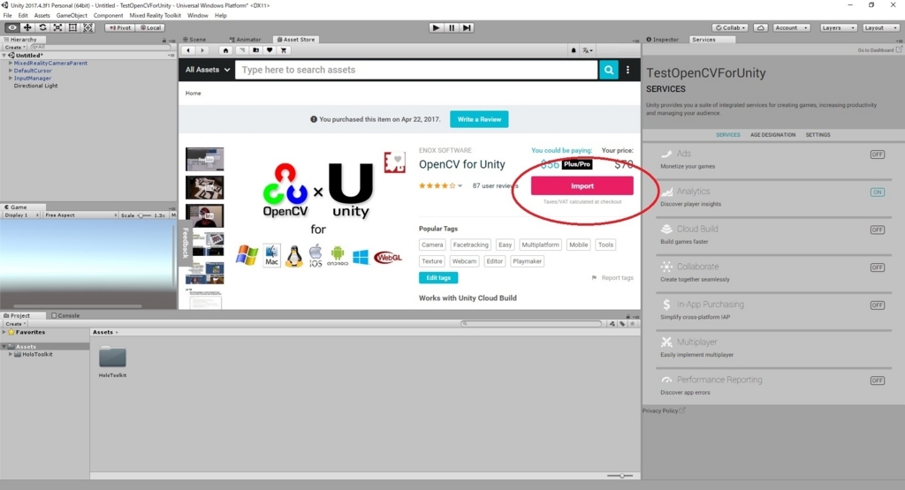Toggle Local/Global handle rotation
Image resolution: width=905 pixels, height=490 pixels.
click(150, 27)
